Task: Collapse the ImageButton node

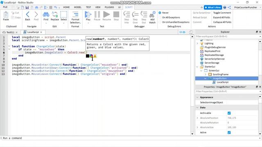Action: coord(206,78)
